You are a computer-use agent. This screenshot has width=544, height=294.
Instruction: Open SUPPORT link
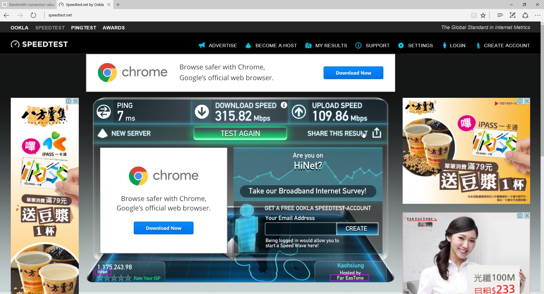coord(377,46)
